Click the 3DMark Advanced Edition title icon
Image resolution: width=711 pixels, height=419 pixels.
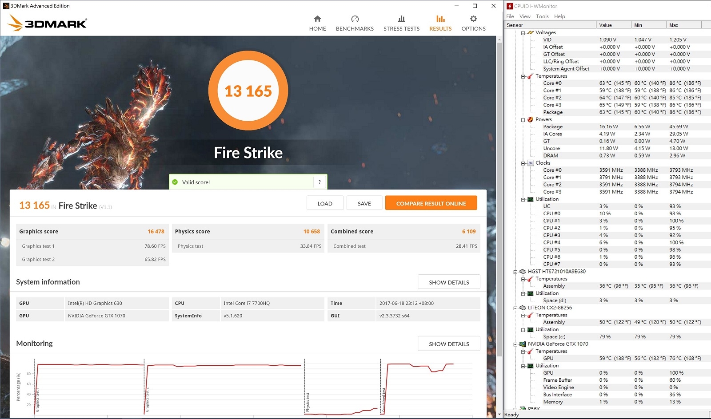[x=6, y=6]
